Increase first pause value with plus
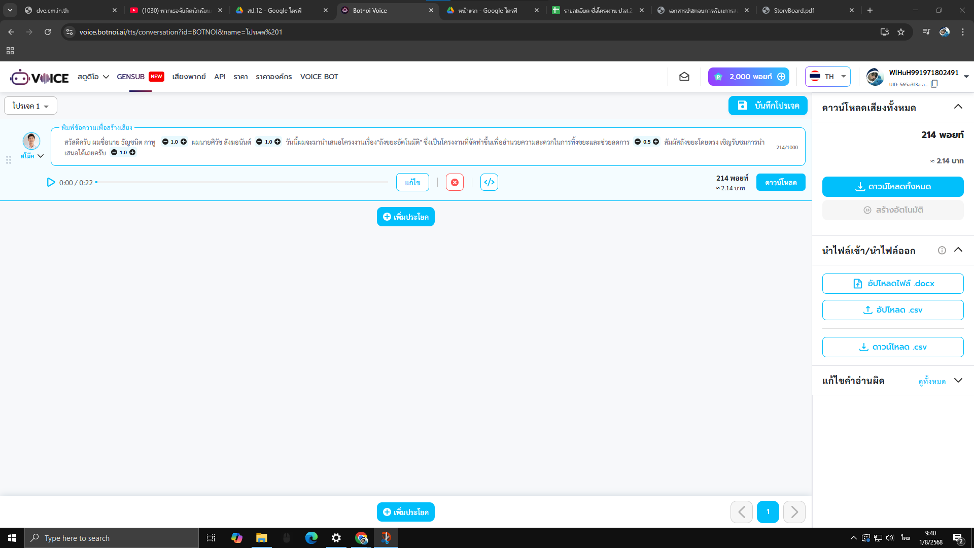 click(184, 142)
